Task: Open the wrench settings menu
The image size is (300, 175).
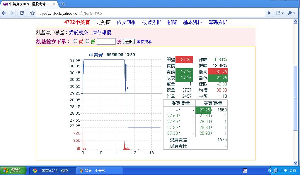Action: pos(292,13)
